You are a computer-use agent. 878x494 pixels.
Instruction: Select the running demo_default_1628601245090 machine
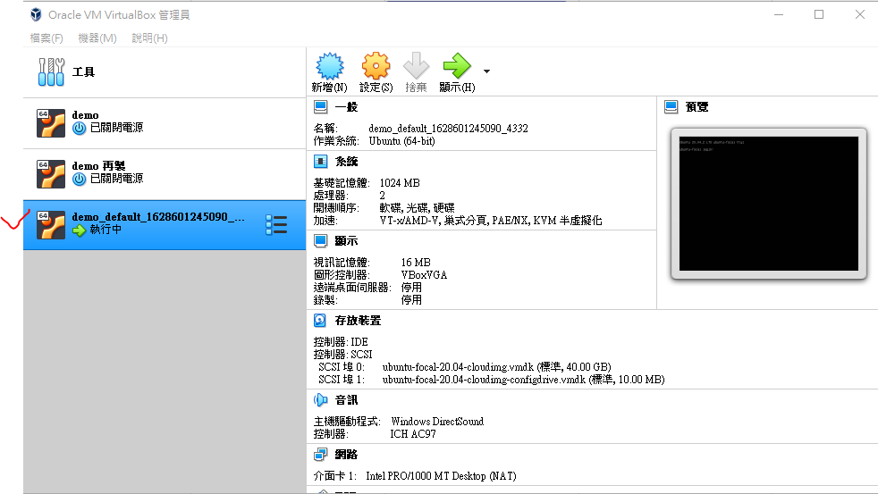click(165, 225)
